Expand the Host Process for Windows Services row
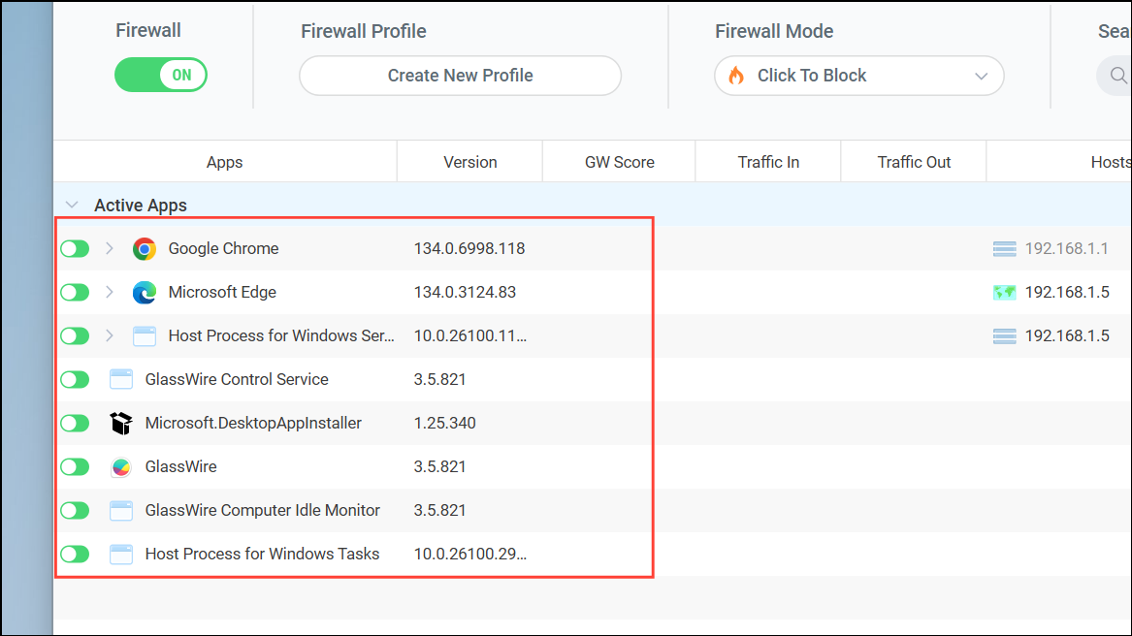Image resolution: width=1132 pixels, height=636 pixels. [109, 335]
